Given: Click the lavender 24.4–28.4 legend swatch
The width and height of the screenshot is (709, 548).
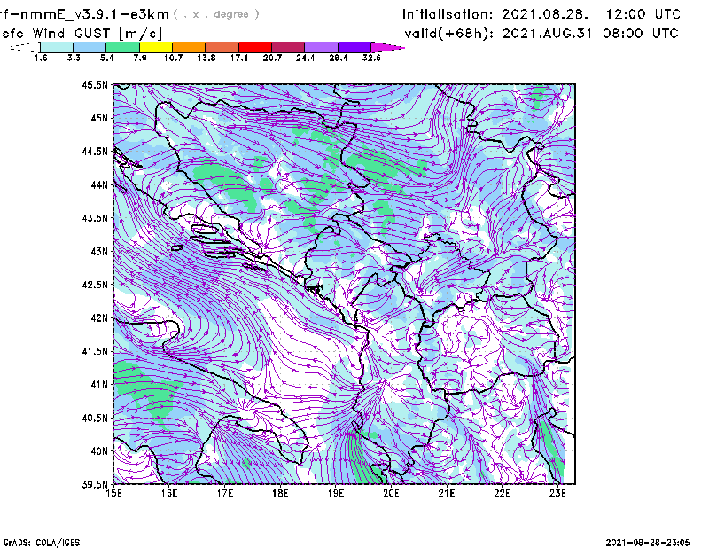Looking at the screenshot, I should coord(322,47).
